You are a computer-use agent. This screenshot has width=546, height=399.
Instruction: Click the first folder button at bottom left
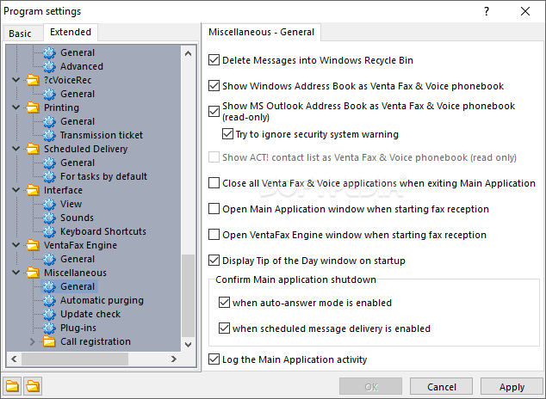coord(12,386)
